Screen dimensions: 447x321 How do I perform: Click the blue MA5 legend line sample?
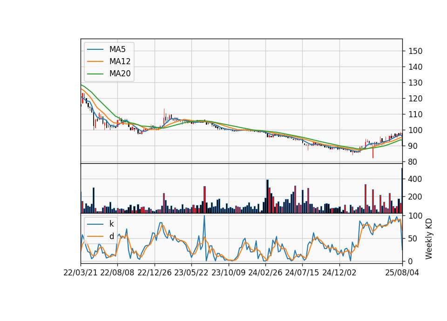click(95, 49)
